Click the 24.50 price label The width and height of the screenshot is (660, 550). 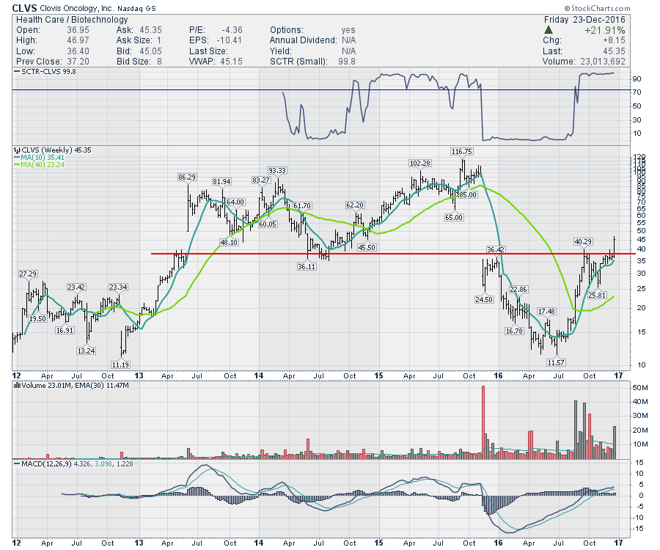[484, 300]
